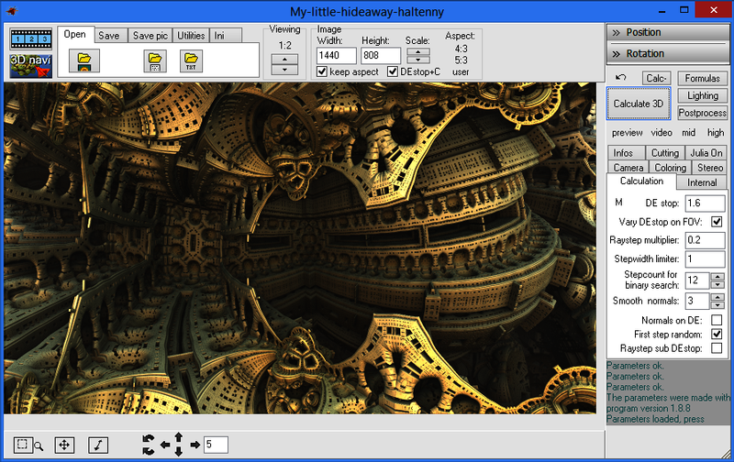Click the Stepwidth limiter field
734x462 pixels.
pyautogui.click(x=705, y=259)
